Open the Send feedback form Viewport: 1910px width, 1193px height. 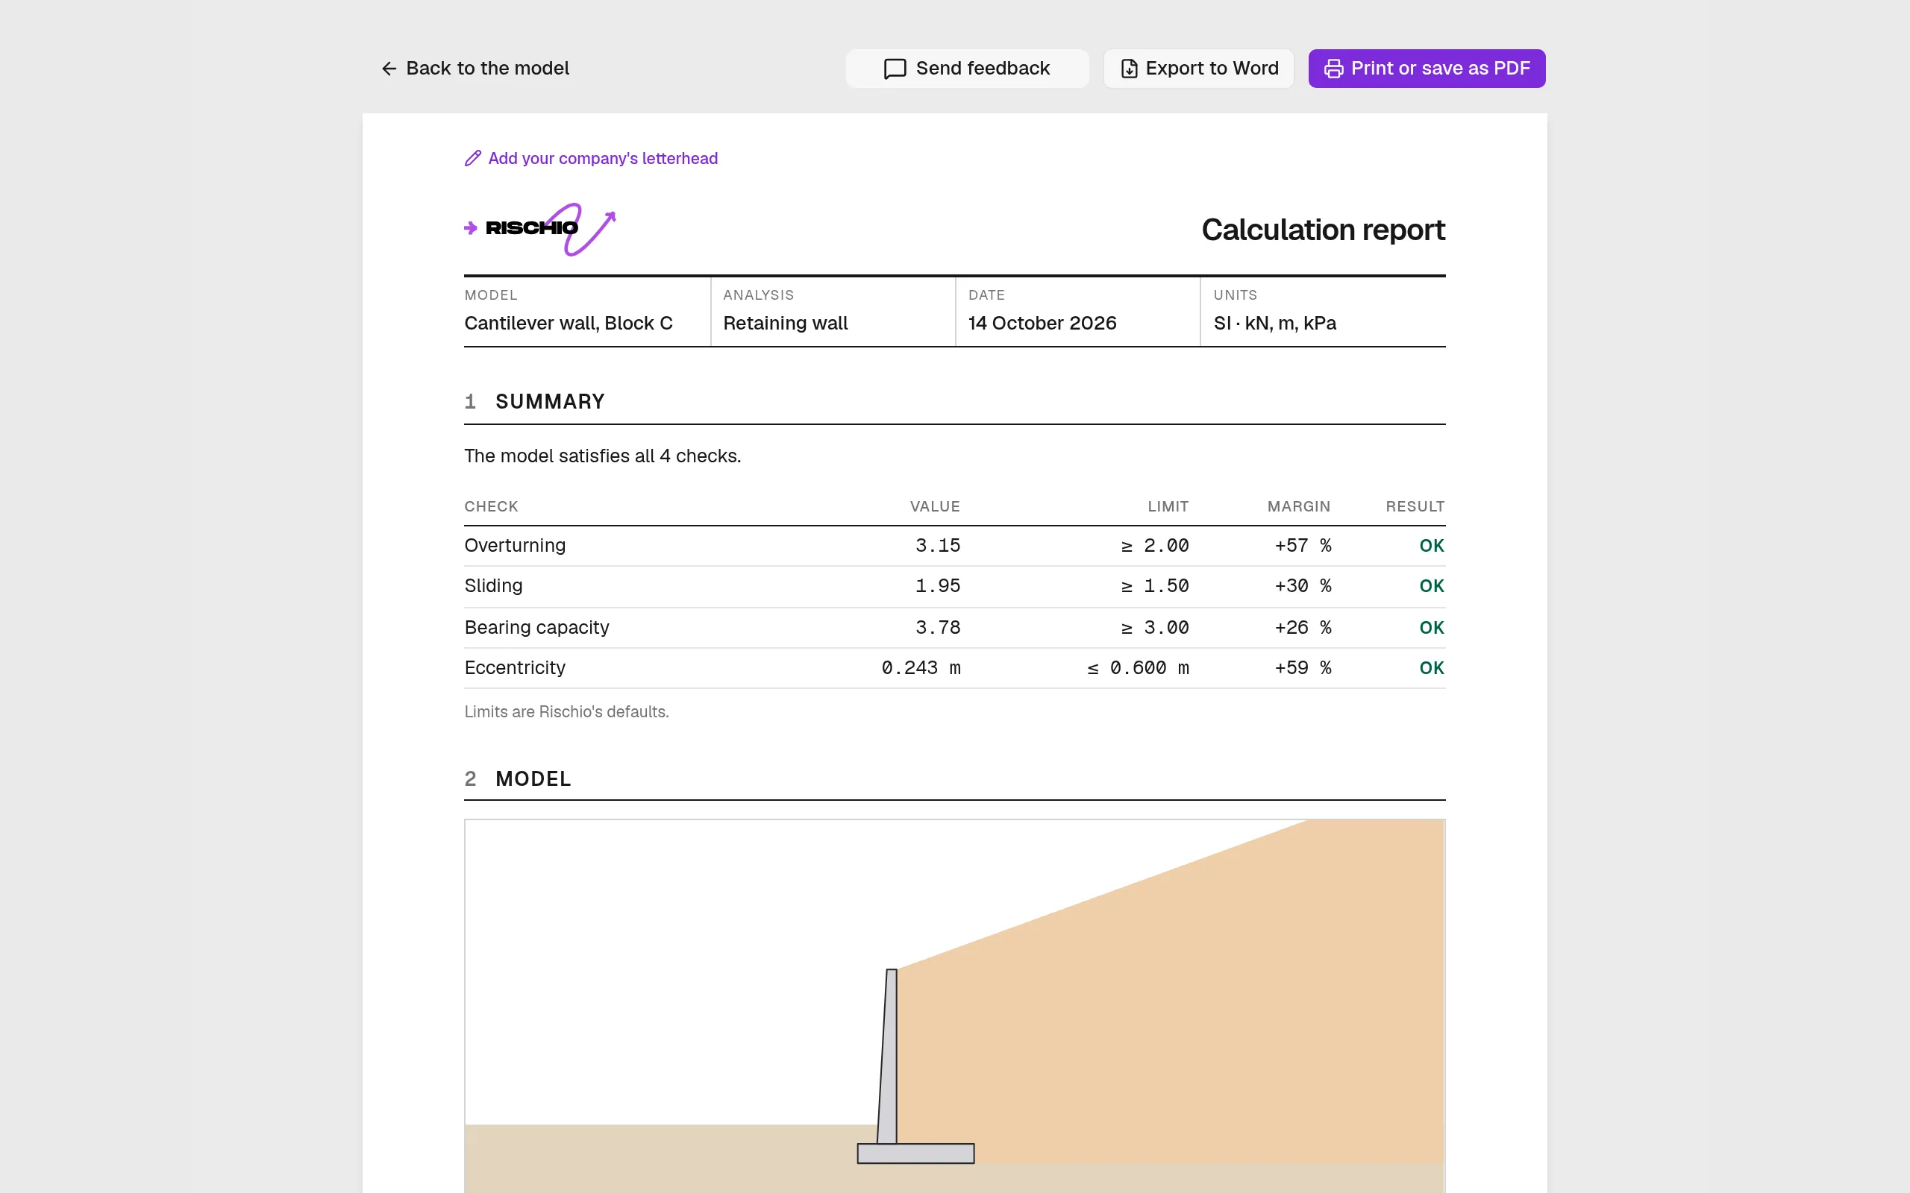coord(967,69)
